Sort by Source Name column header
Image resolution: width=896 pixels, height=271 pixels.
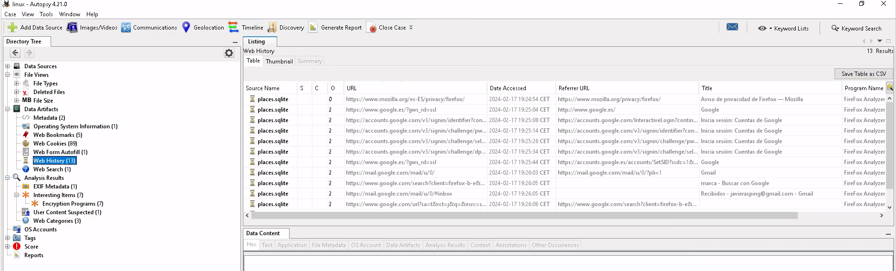coord(270,88)
